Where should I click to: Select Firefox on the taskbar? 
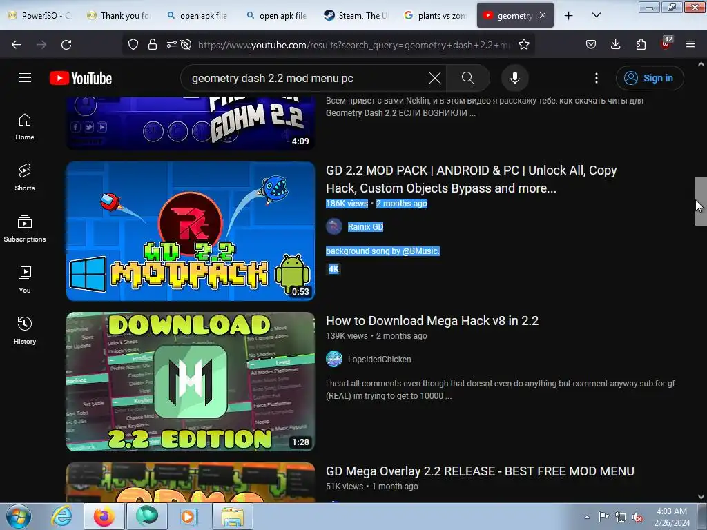(x=104, y=516)
